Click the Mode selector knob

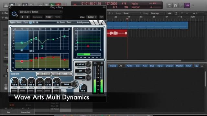[x=88, y=78]
